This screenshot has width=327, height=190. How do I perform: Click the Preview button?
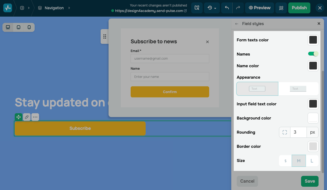pos(260,8)
